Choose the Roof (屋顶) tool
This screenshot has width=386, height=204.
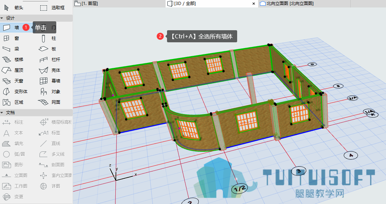(x=13, y=70)
